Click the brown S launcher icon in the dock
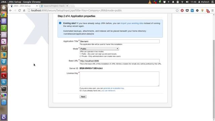 [x=4, y=48]
